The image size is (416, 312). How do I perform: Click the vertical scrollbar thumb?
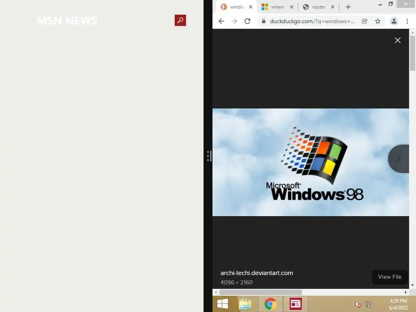click(412, 53)
